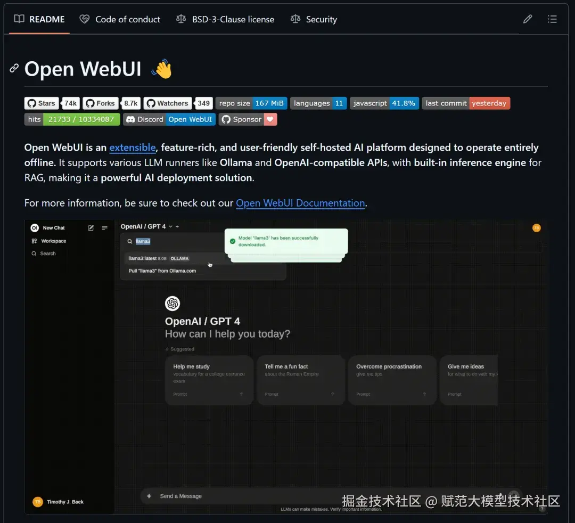Open the README outline list icon
This screenshot has width=575, height=523.
[x=552, y=19]
